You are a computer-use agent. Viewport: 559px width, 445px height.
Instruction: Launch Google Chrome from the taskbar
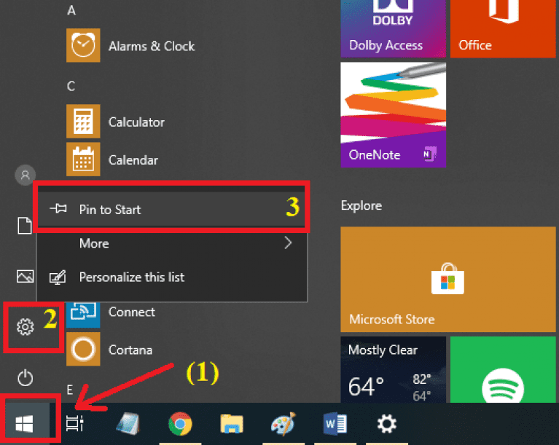(x=180, y=423)
